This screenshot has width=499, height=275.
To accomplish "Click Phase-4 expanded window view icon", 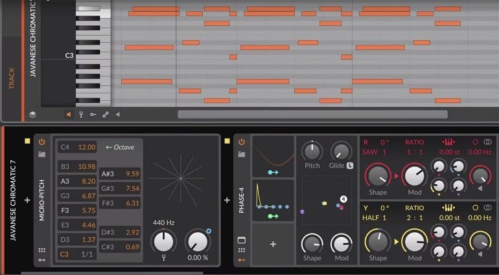I will (241, 239).
